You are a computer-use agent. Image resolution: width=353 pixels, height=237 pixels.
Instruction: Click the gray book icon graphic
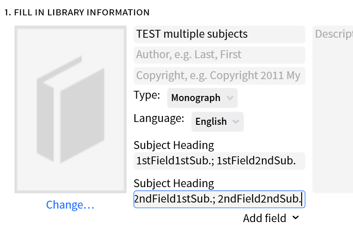(x=71, y=109)
